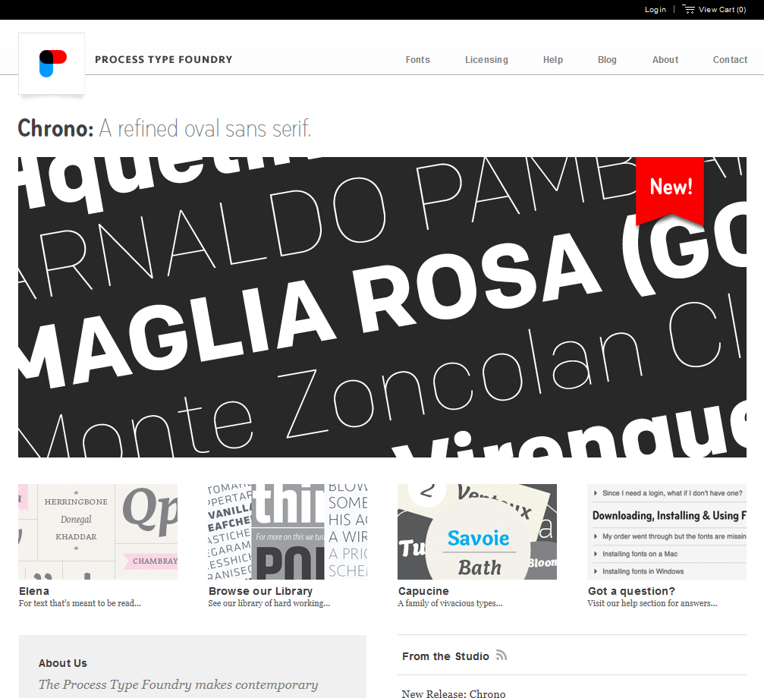The width and height of the screenshot is (764, 698).
Task: Open the Help menu item
Action: (x=553, y=59)
